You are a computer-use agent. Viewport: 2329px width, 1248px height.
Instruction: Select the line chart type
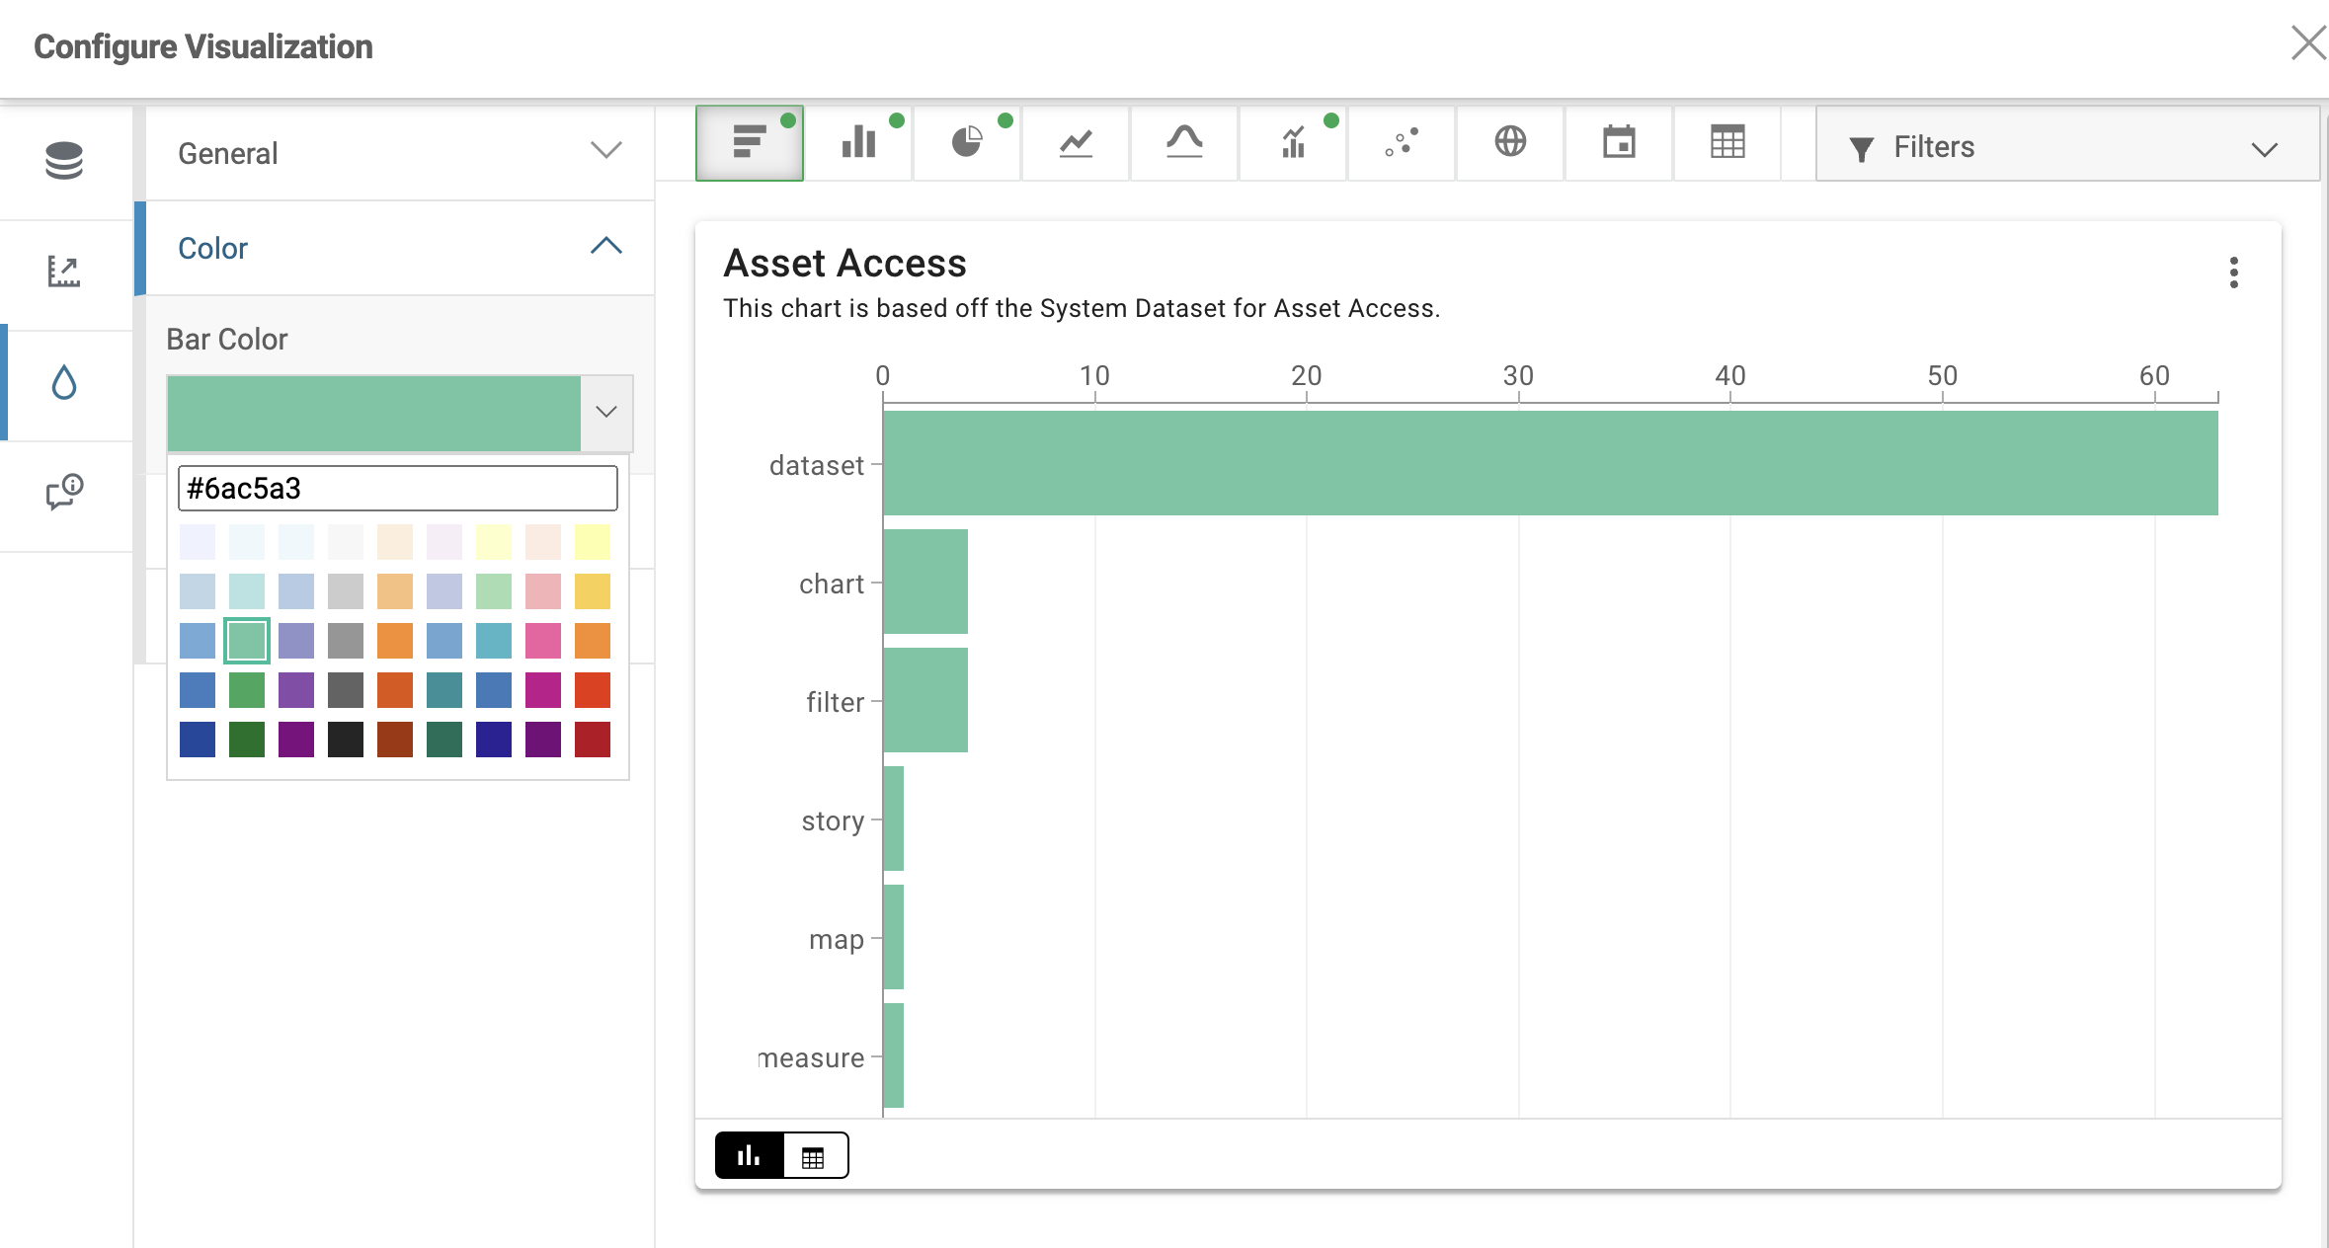click(1076, 143)
